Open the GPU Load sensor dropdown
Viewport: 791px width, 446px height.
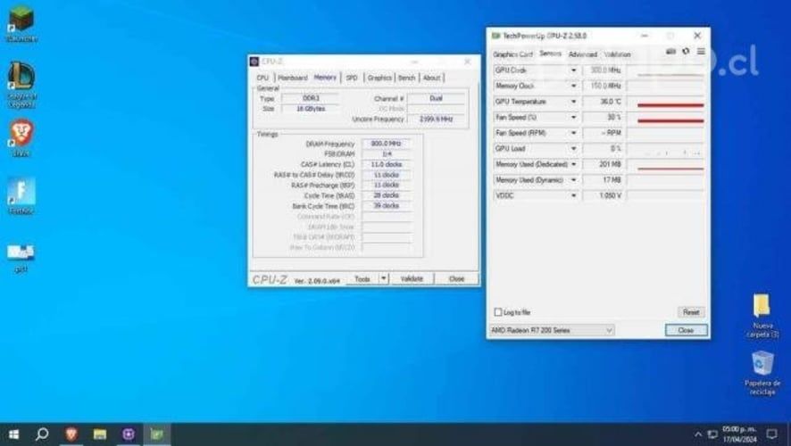[573, 149]
